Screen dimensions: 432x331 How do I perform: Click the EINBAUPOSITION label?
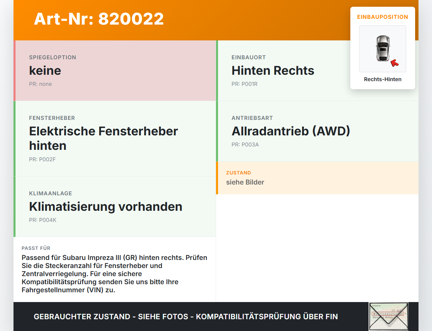pyautogui.click(x=383, y=17)
